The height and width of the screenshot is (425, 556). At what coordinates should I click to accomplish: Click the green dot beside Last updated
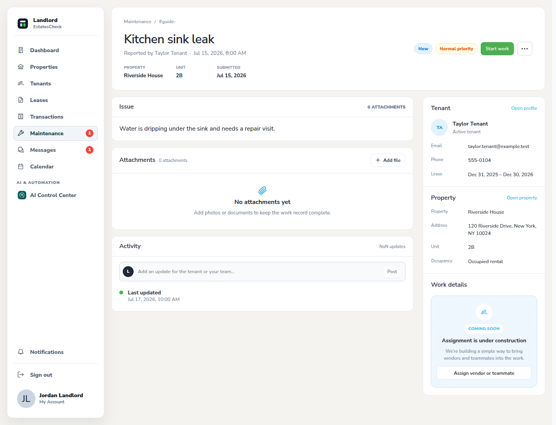(121, 292)
